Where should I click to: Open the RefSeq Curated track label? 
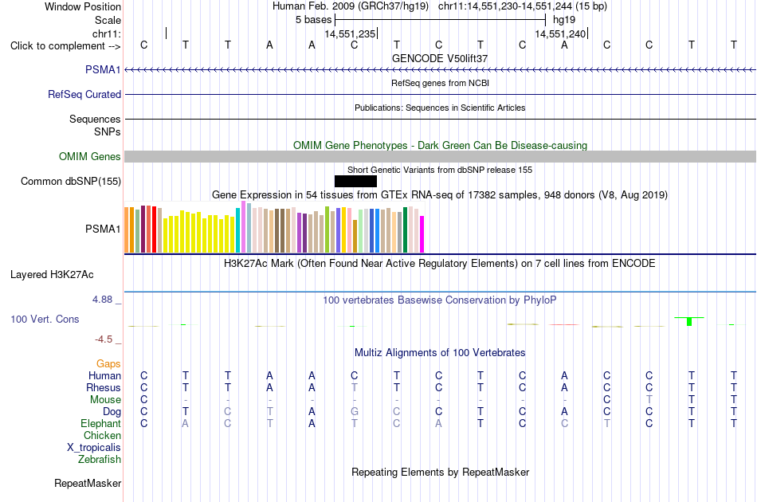tap(84, 94)
